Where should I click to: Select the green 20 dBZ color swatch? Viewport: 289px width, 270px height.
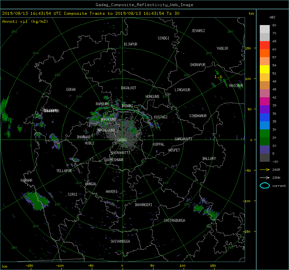click(x=265, y=134)
